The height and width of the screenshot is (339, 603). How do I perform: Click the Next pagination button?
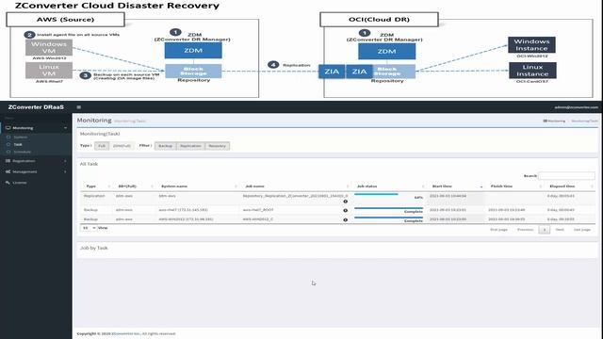pos(560,230)
